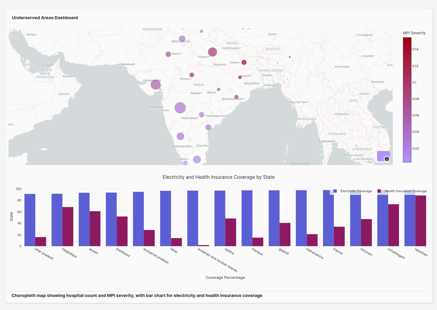This screenshot has height=310, width=437.
Task: Click the 'chhattisgarh' axis label
Action: [396, 253]
